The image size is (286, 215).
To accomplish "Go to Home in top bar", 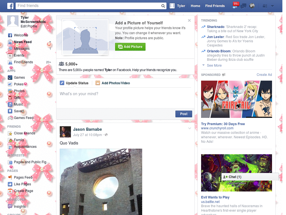I will (195, 6).
